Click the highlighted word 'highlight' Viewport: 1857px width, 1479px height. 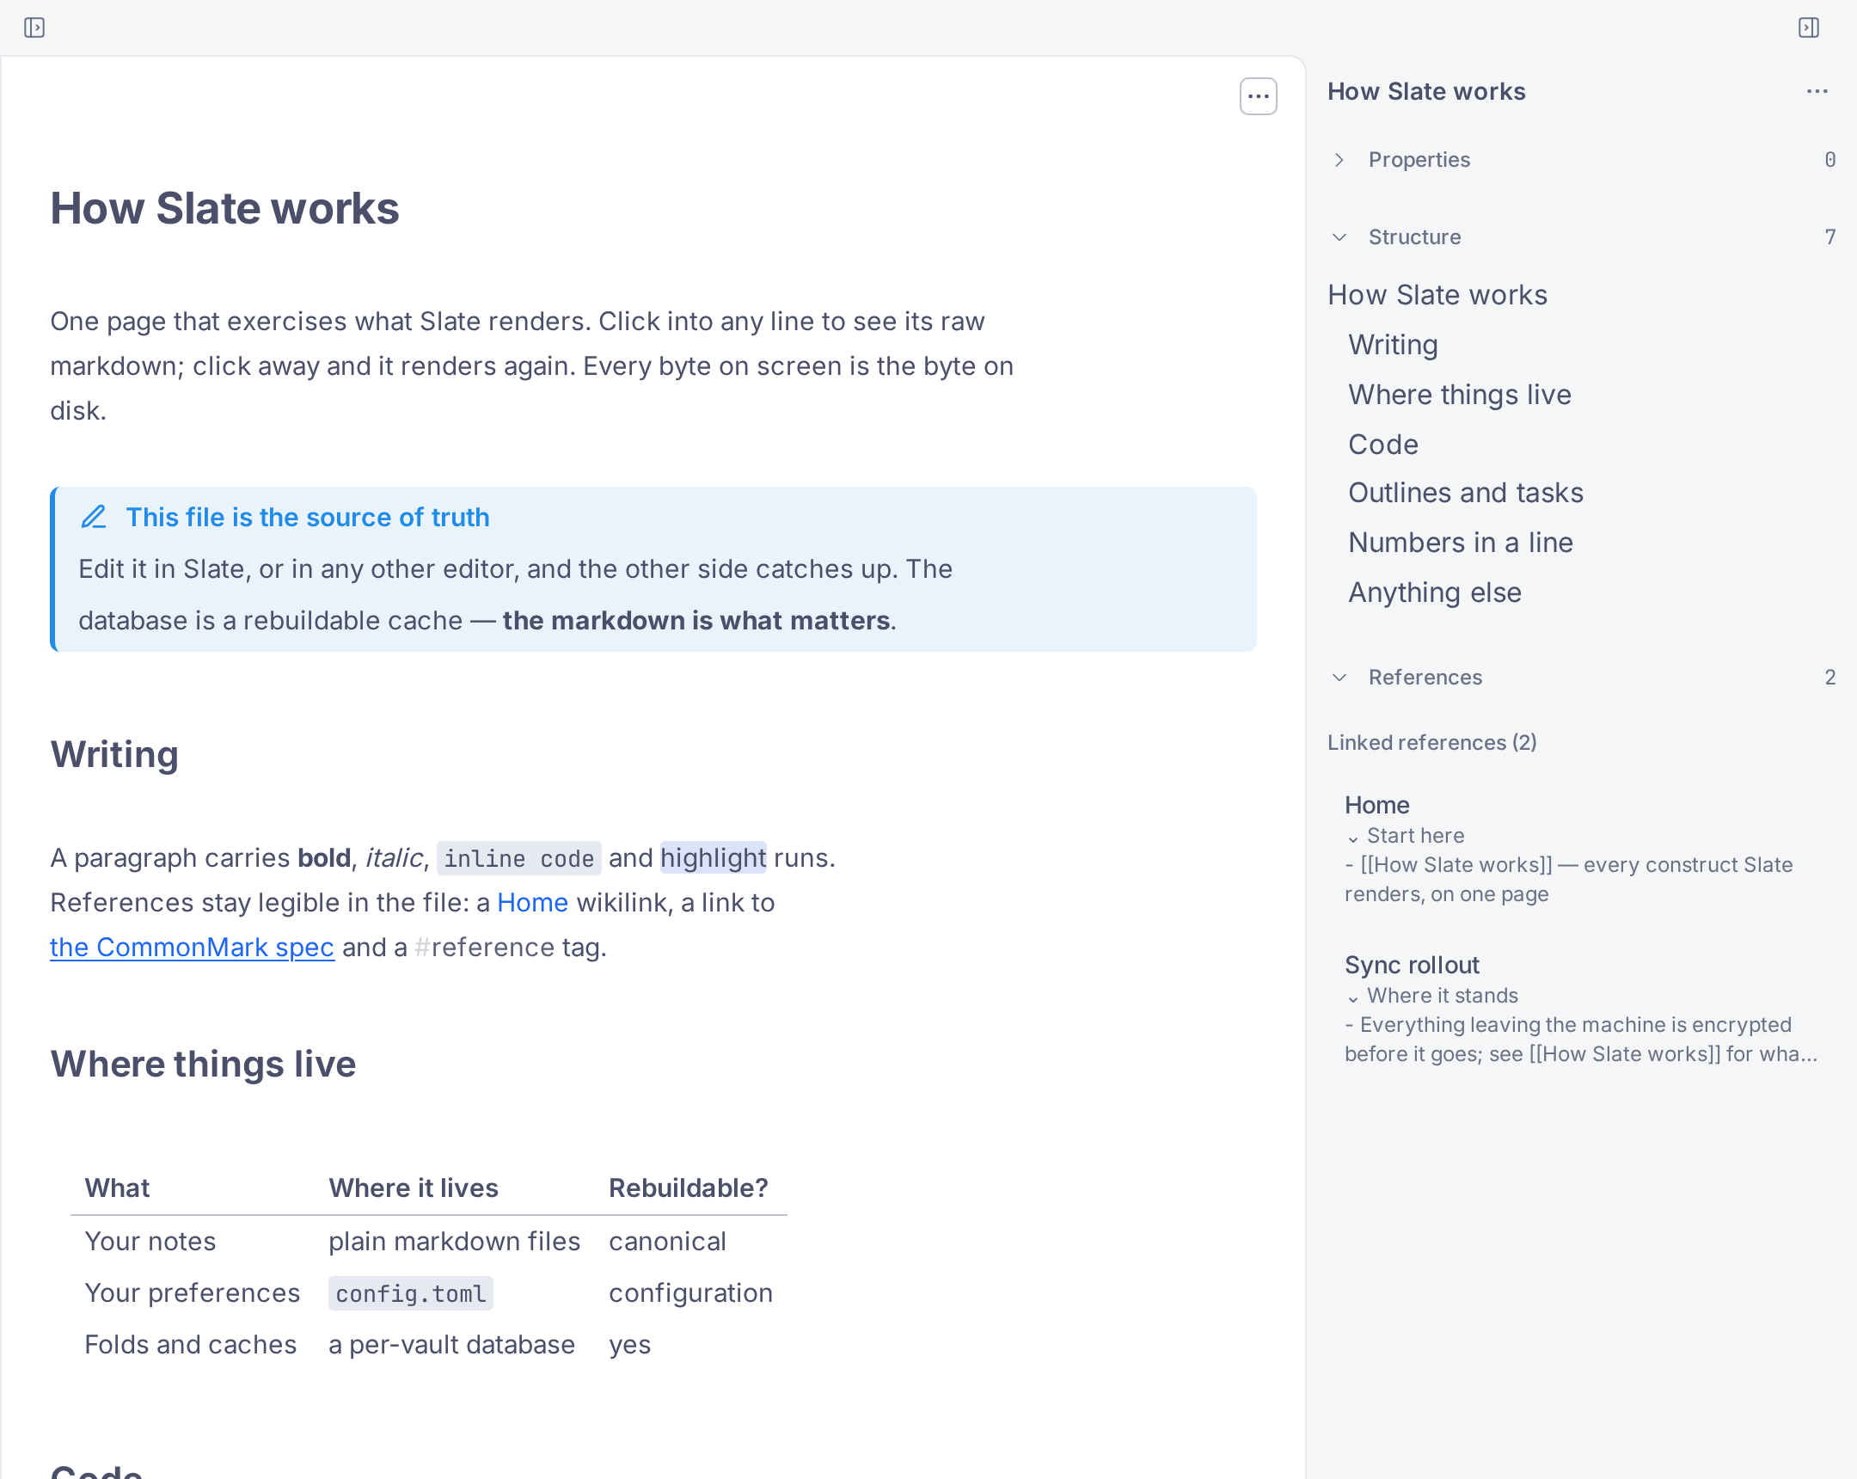[x=714, y=858]
